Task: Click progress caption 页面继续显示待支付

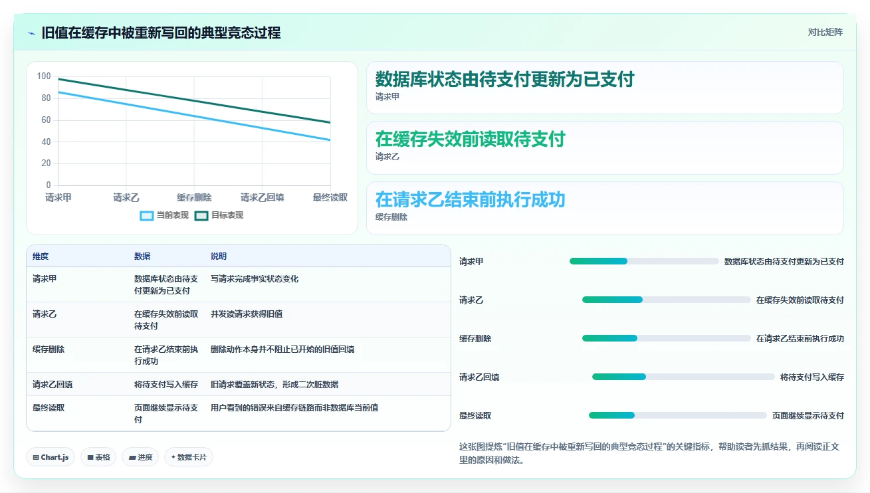Action: point(808,415)
